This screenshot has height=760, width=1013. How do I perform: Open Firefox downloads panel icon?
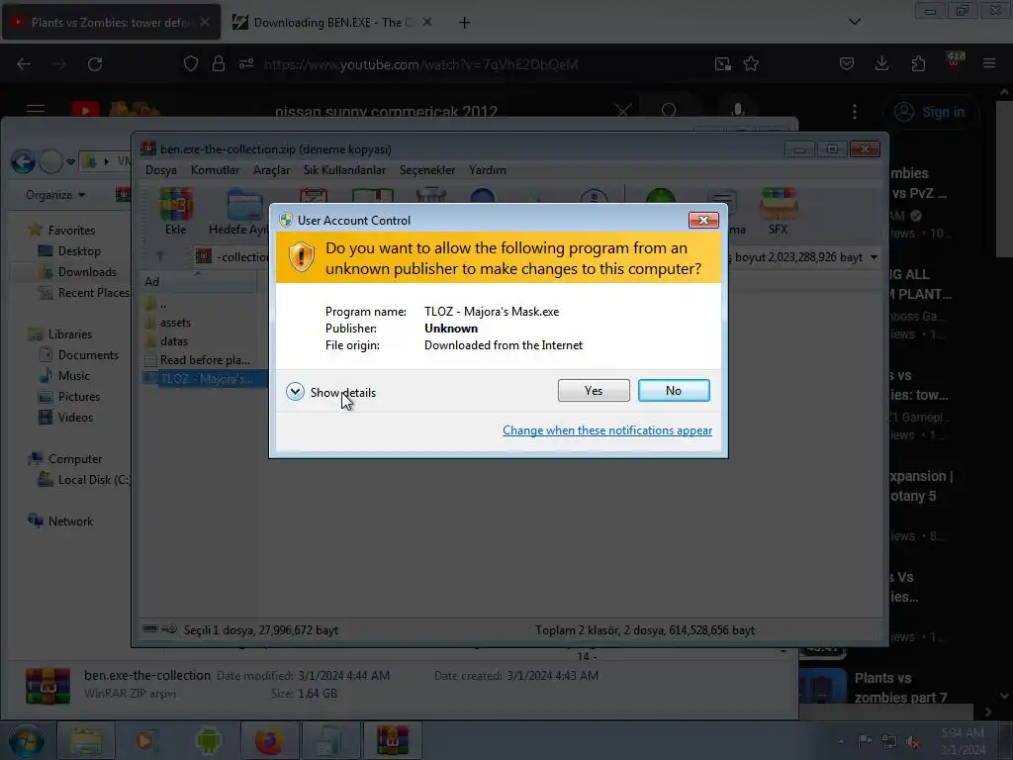(881, 63)
